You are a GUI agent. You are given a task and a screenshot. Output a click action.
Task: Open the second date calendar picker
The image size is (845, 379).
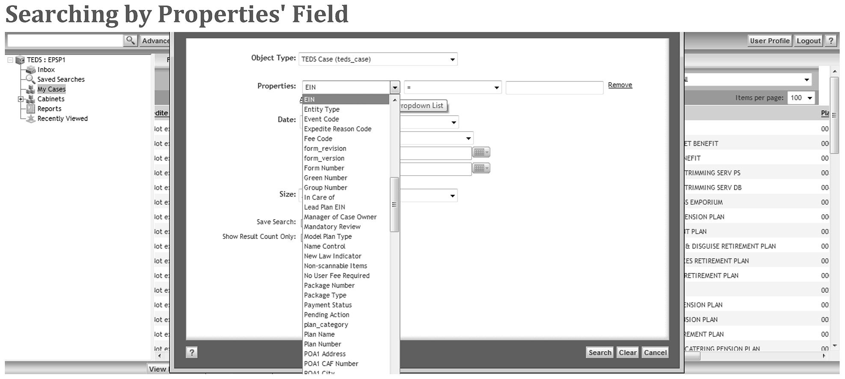(481, 168)
